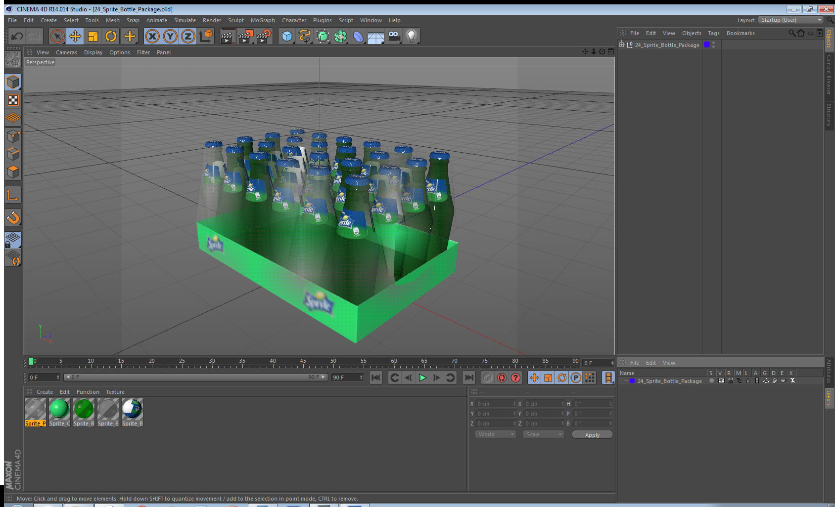Activate the Move tool in top toolbar
Viewport: 835px width, 507px height.
coord(75,36)
